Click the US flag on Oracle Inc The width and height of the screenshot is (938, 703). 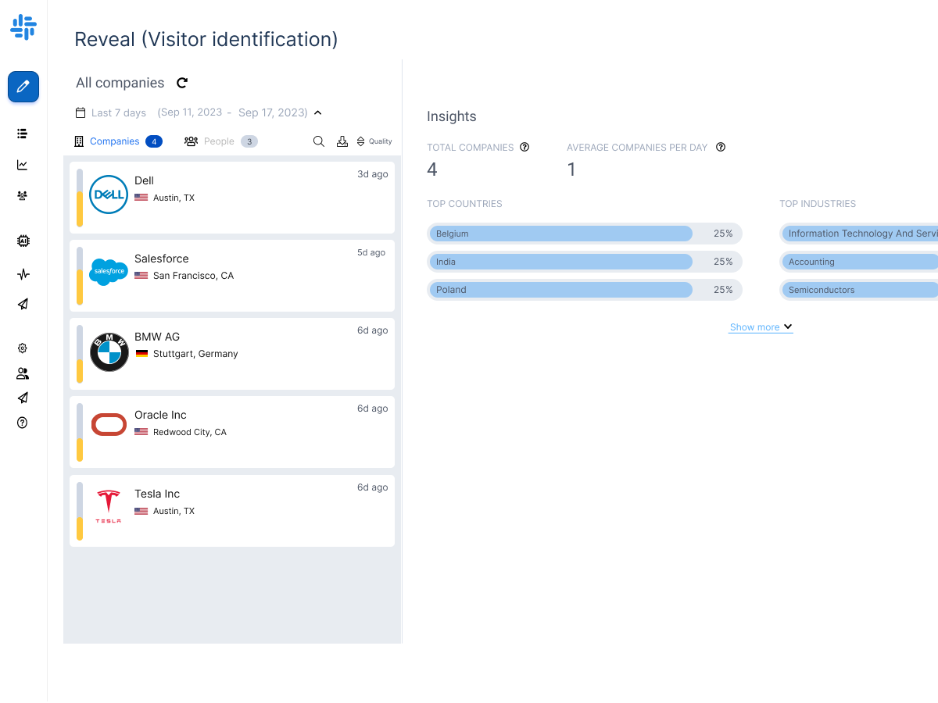pos(141,432)
